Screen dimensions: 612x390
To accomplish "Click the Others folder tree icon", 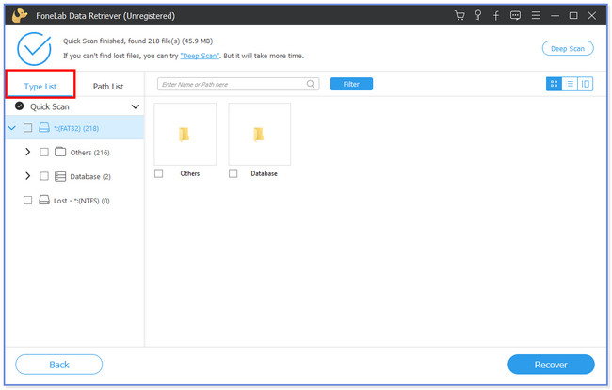I will pos(60,152).
